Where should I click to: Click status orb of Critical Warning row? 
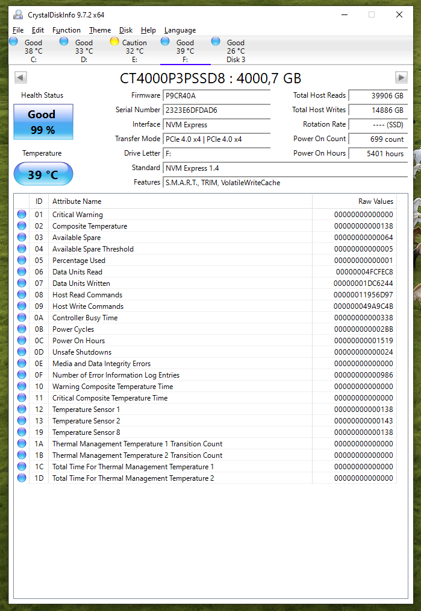(22, 214)
